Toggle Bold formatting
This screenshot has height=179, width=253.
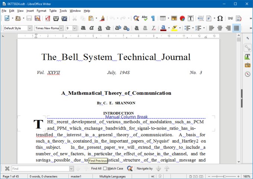point(83,28)
